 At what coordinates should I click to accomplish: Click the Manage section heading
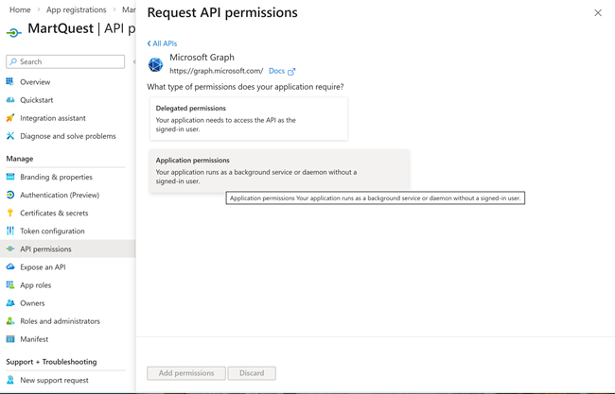pyautogui.click(x=20, y=159)
